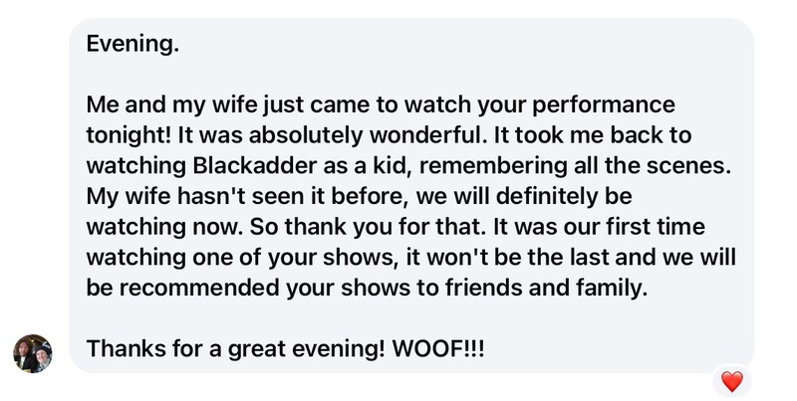This screenshot has width=797, height=401.
Task: Click the word "Evening." at message top
Action: tap(133, 45)
